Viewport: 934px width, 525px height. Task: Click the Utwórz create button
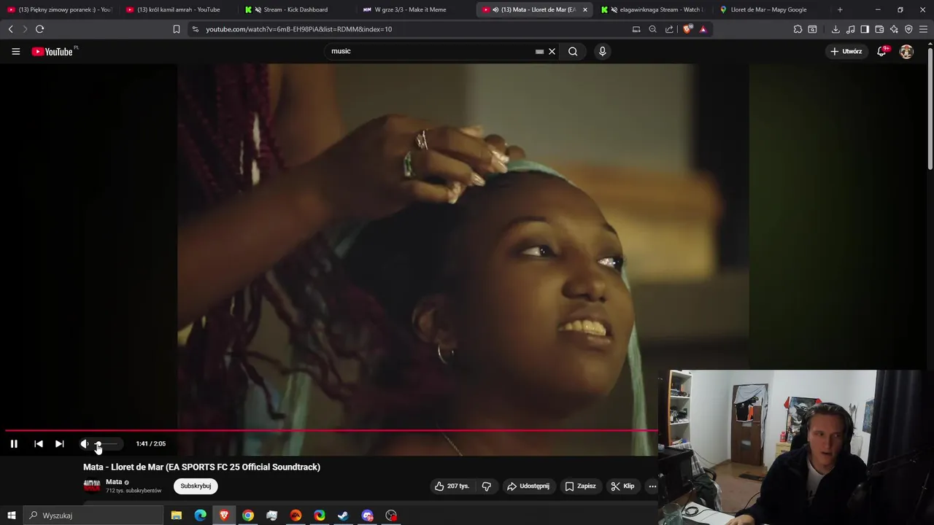point(846,51)
